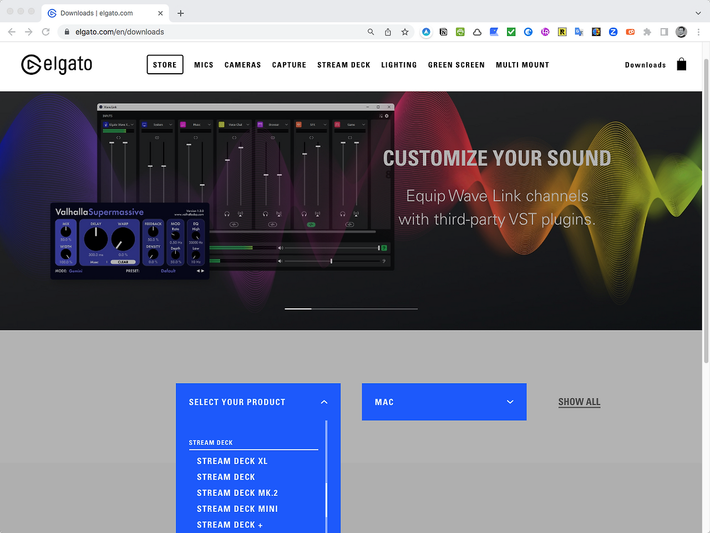This screenshot has width=710, height=533.
Task: Click the tab search chevron in tab strip
Action: click(x=698, y=13)
